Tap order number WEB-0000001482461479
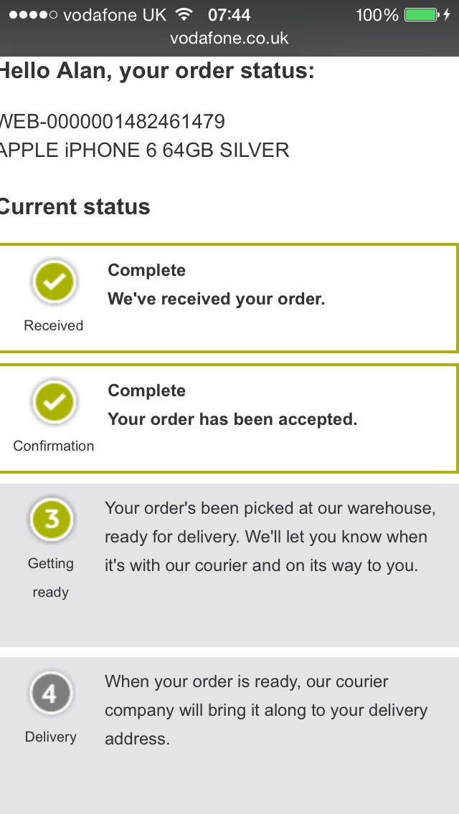 click(113, 121)
